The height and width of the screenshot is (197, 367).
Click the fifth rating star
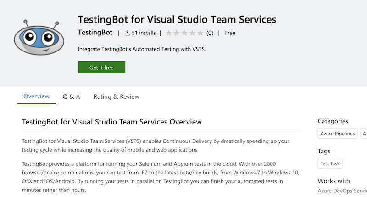pos(200,33)
